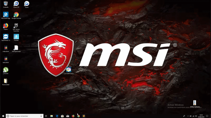Select the index.html file on desktop
This screenshot has width=211, height=118.
click(6, 49)
